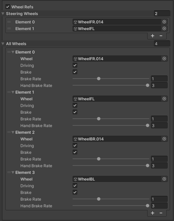The image size is (174, 221).
Task: Toggle Driving checkbox for Element 3
Action: pyautogui.click(x=75, y=186)
